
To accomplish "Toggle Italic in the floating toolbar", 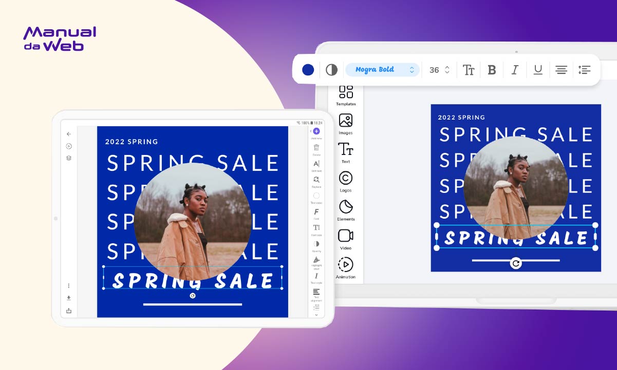I will pyautogui.click(x=515, y=70).
